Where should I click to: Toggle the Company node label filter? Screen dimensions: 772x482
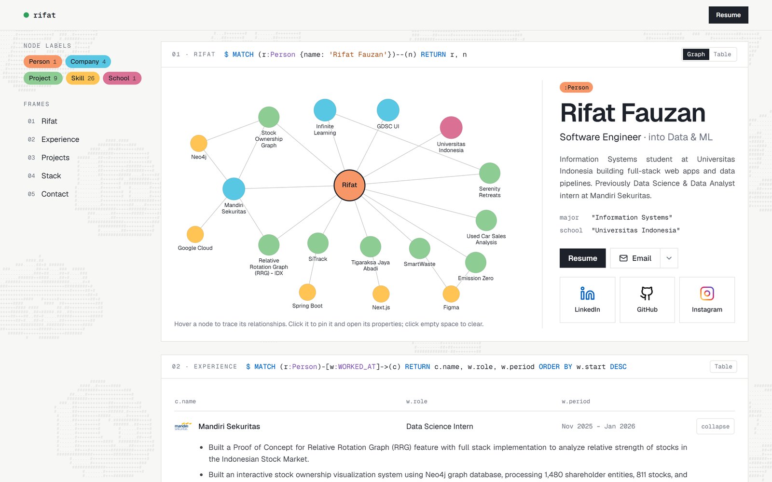click(x=88, y=62)
